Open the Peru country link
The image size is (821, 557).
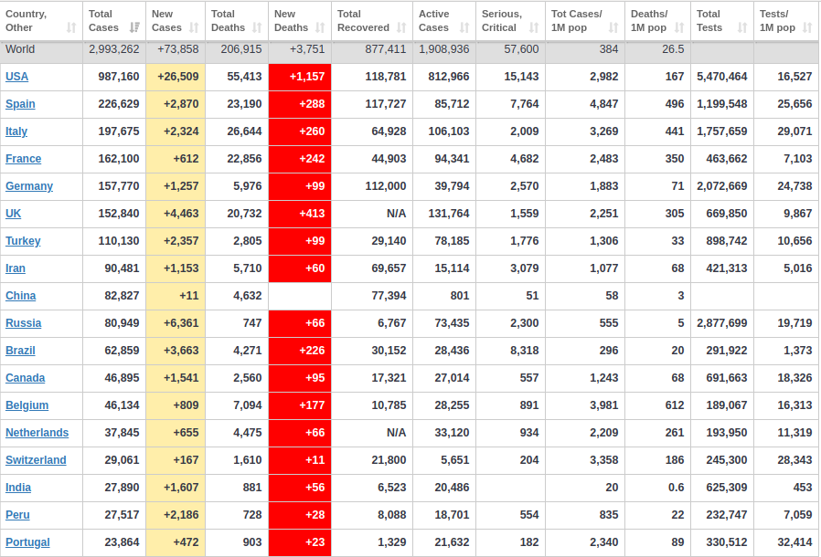click(17, 515)
